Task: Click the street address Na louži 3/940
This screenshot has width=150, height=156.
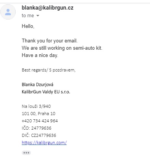Action: (36, 106)
